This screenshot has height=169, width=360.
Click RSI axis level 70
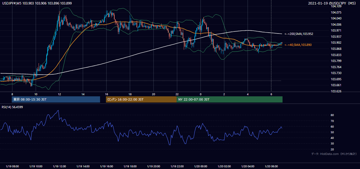point(332,121)
